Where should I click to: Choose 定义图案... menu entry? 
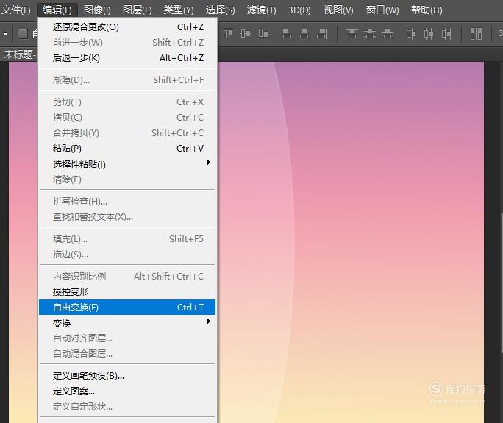click(x=127, y=391)
